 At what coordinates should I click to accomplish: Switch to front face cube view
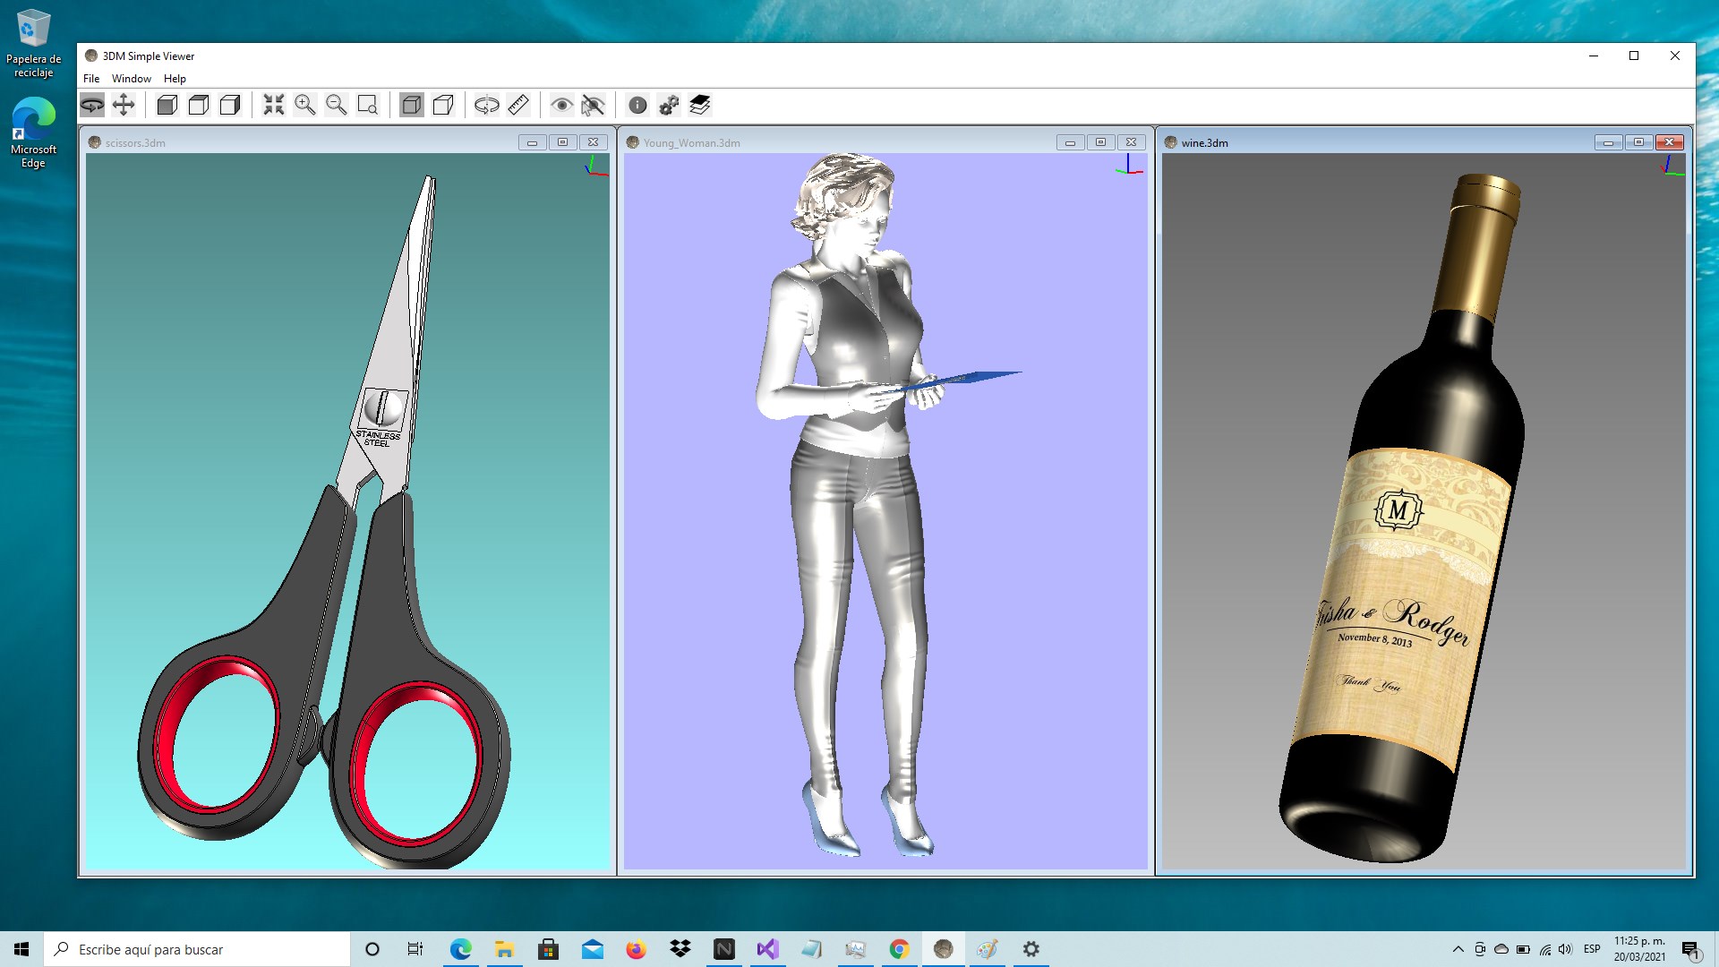click(x=167, y=106)
